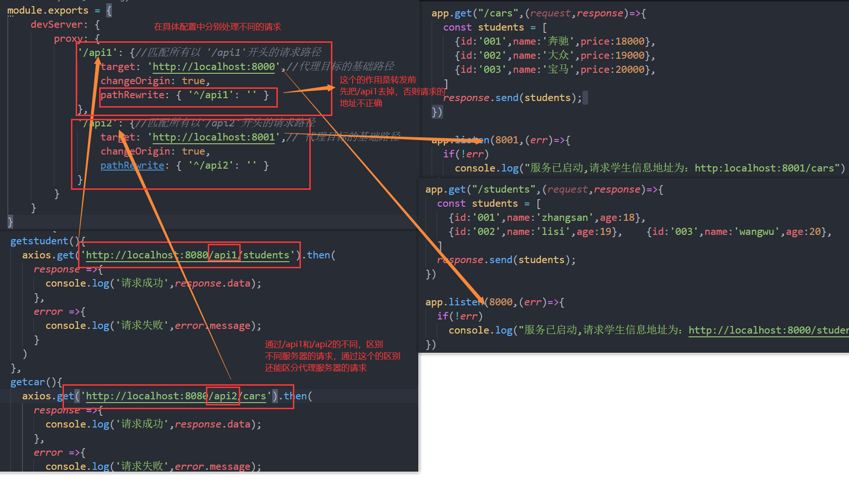Image resolution: width=849 pixels, height=482 pixels.
Task: Click the student entry named 'lisi'
Action: coord(535,232)
